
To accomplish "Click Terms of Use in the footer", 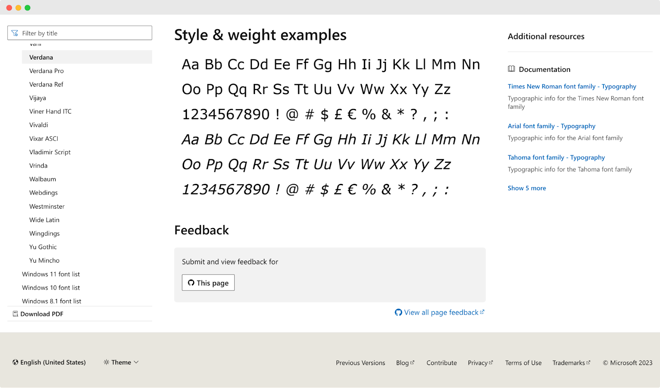I will coord(523,362).
